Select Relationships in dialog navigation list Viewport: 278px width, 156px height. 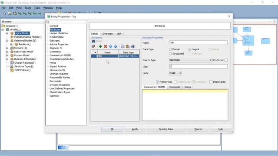pyautogui.click(x=56, y=37)
